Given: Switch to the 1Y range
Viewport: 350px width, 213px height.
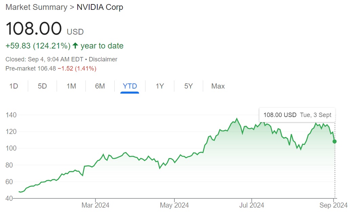Looking at the screenshot, I should coord(160,86).
